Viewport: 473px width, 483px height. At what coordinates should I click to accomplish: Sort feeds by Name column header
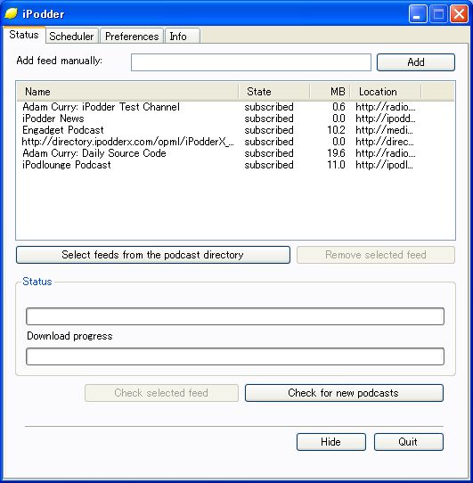(127, 92)
